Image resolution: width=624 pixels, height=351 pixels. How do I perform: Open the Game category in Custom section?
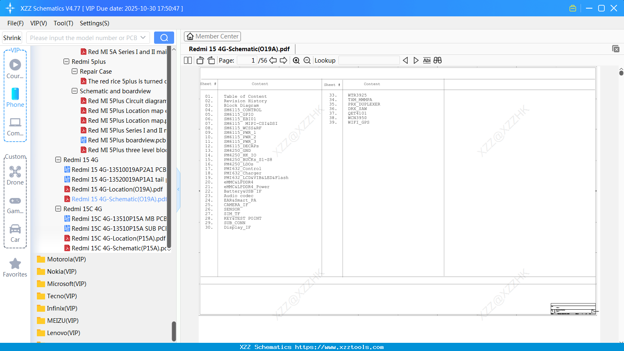15,204
